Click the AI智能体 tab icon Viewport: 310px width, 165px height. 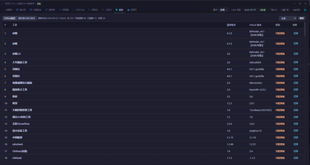(31, 10)
